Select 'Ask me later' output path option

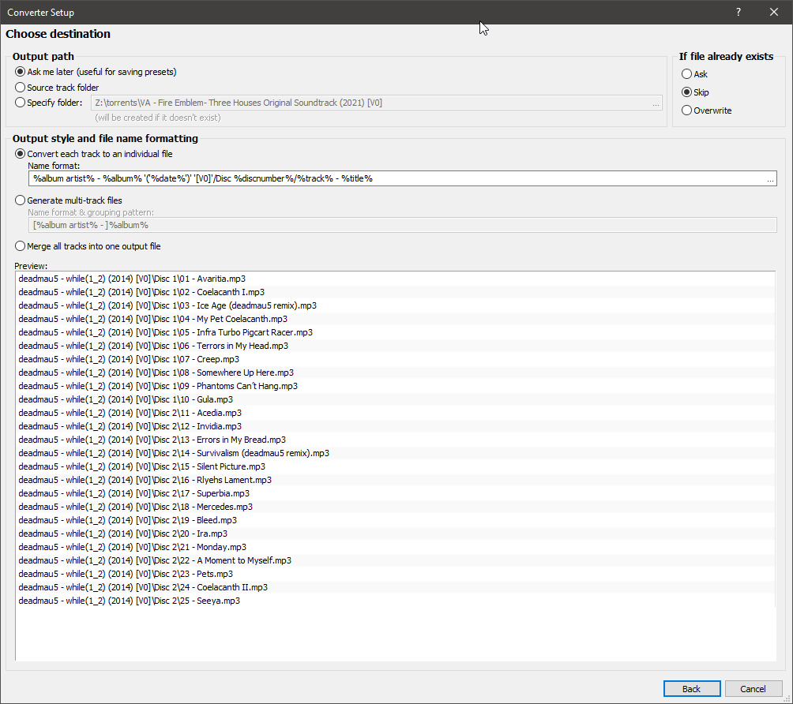(21, 72)
